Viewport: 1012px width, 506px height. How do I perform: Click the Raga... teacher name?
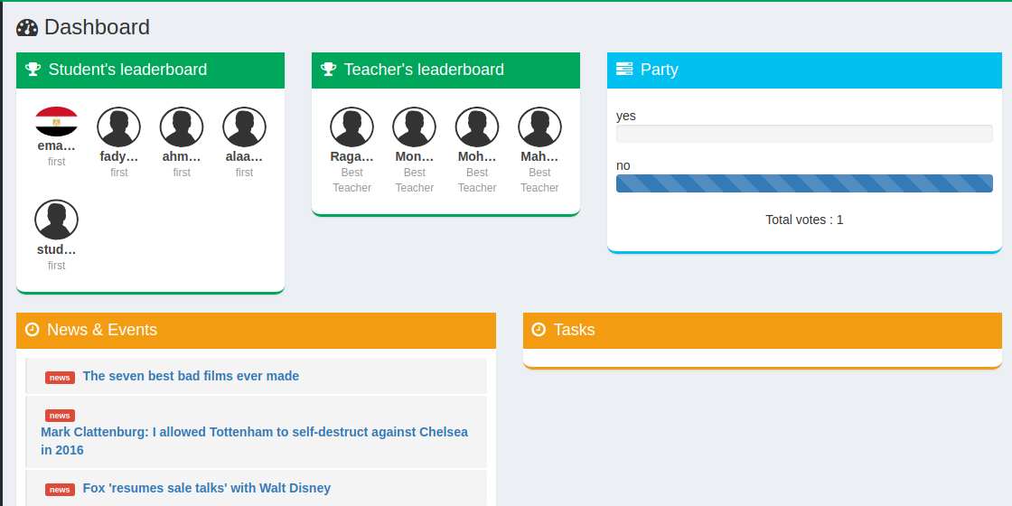[351, 156]
